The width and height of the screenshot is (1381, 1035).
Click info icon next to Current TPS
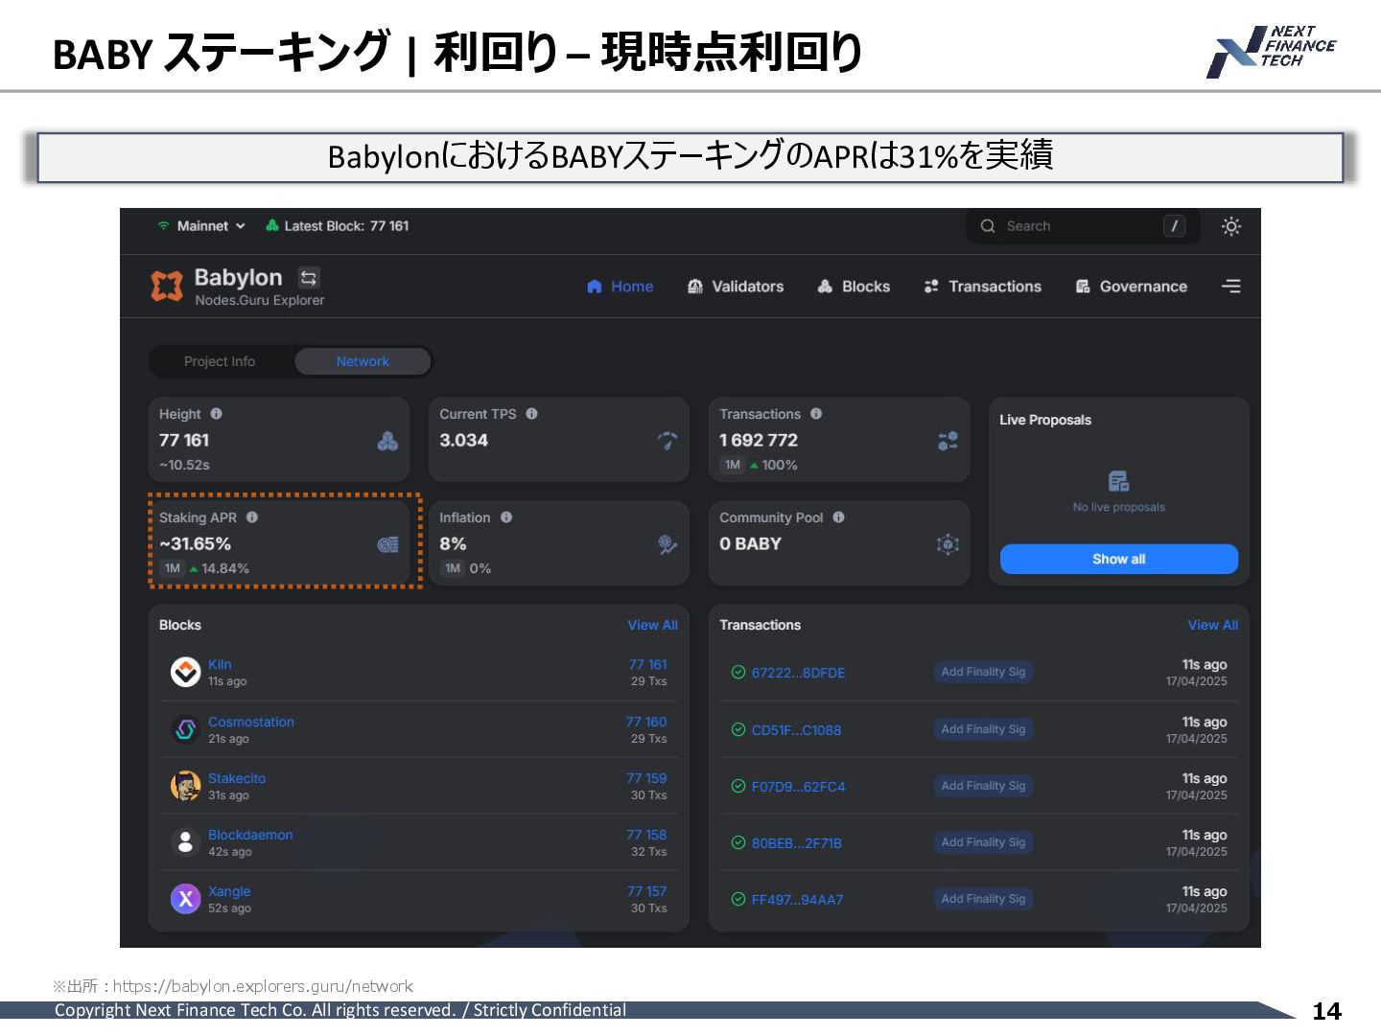tap(531, 414)
